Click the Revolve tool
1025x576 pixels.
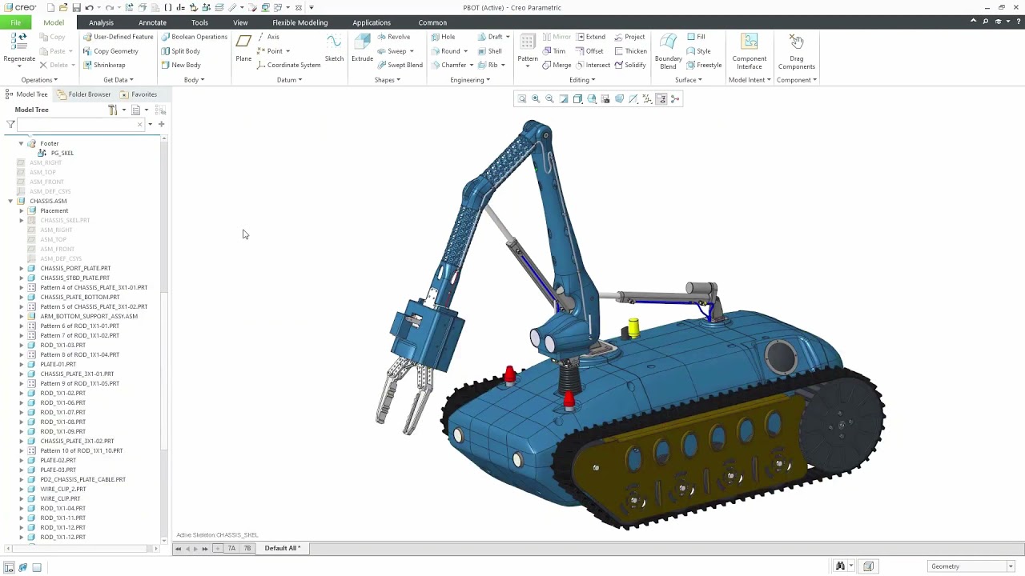point(393,37)
